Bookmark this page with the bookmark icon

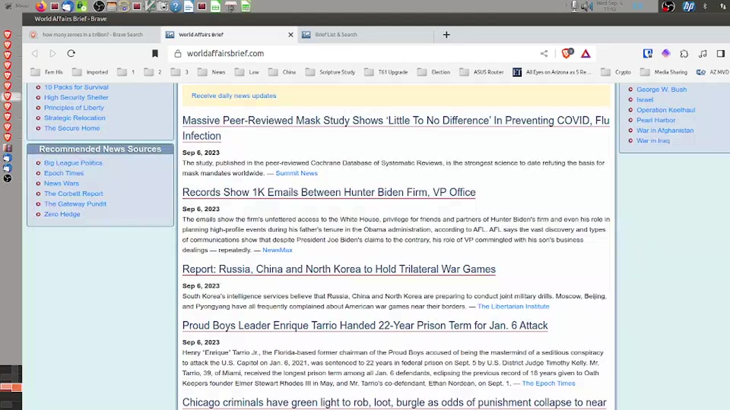[x=155, y=54]
